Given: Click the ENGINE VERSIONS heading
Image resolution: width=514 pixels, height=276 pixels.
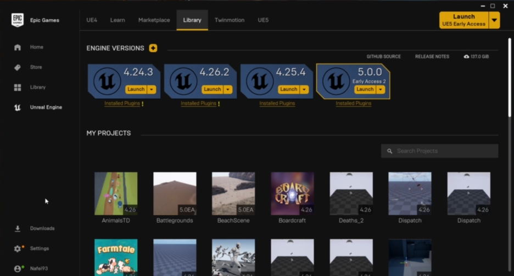Looking at the screenshot, I should (x=115, y=48).
